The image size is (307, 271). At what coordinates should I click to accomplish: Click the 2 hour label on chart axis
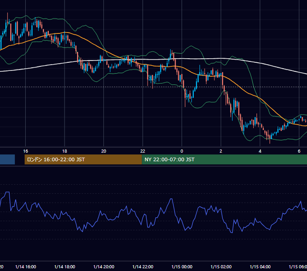pos(221,151)
